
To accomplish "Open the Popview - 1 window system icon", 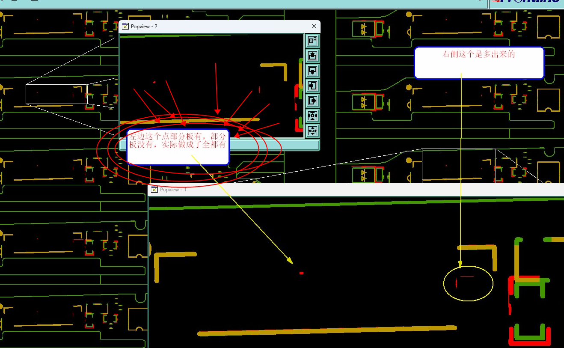I will pos(154,190).
